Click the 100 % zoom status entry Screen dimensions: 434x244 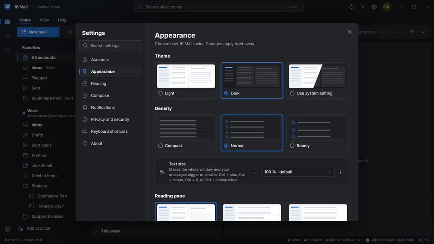(x=424, y=240)
